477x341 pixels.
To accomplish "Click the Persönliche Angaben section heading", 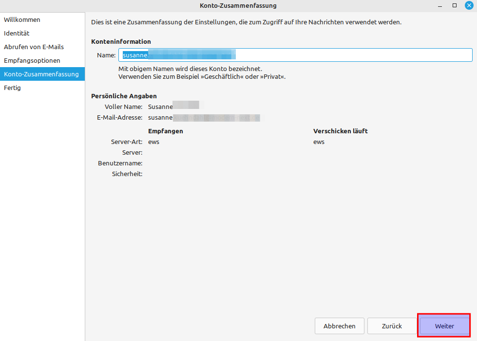I will 124,96.
